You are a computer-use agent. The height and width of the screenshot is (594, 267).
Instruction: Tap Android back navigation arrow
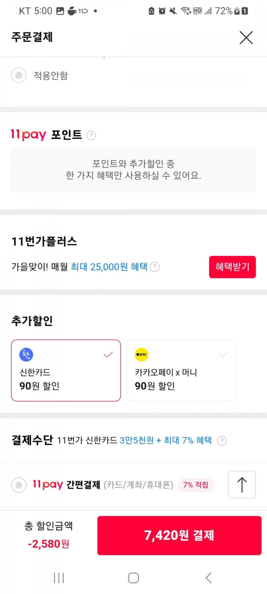[x=208, y=578]
